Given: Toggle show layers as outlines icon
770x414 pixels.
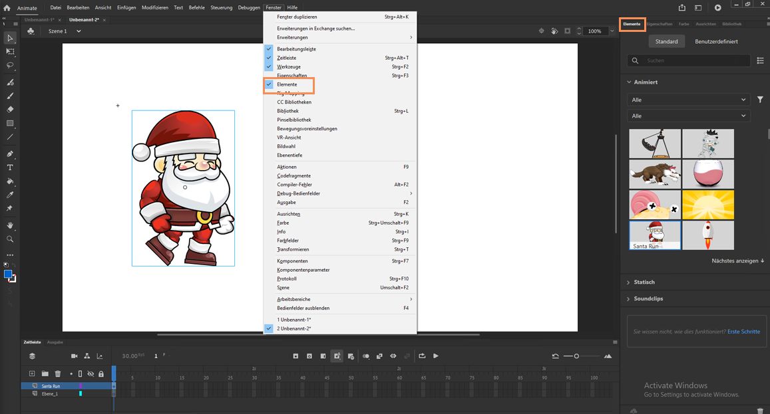Looking at the screenshot, I should (x=80, y=373).
